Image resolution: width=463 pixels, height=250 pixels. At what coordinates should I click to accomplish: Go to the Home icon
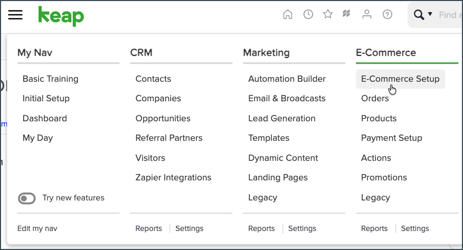(288, 14)
